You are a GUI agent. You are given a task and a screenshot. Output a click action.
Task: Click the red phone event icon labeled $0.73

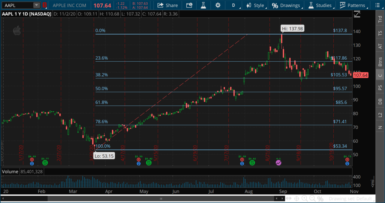[x=347, y=159]
